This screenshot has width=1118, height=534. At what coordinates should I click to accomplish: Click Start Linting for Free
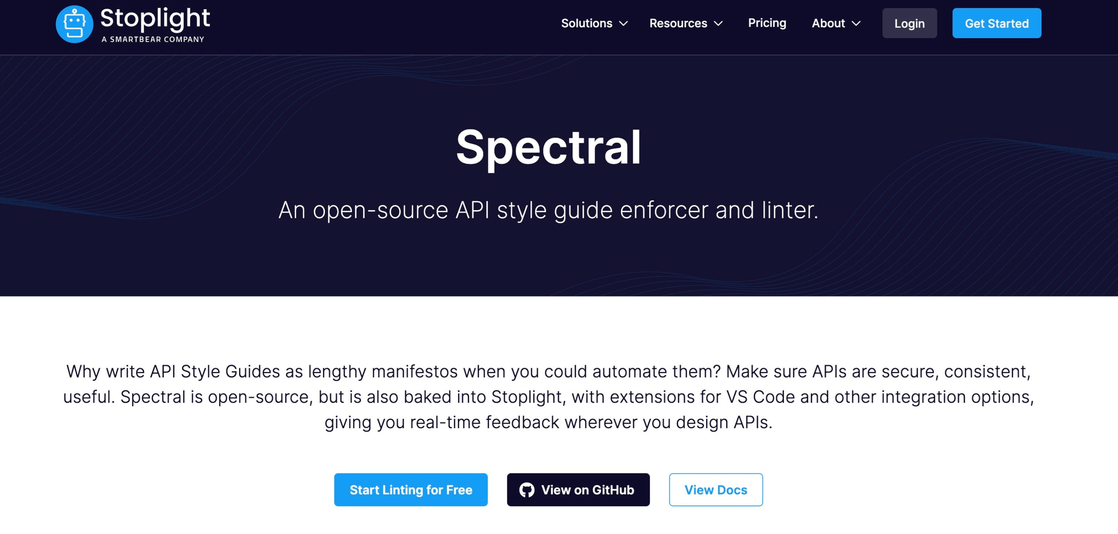coord(410,490)
